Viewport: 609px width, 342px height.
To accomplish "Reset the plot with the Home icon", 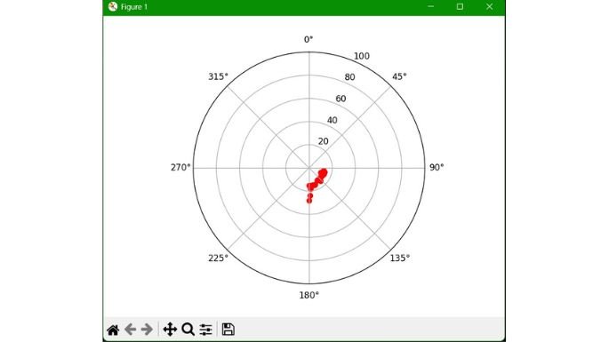I will (113, 330).
